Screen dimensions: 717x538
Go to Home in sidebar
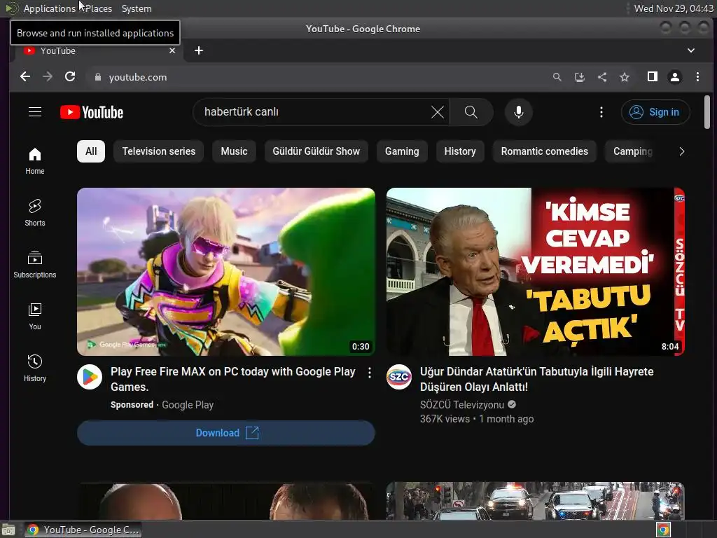tap(35, 161)
